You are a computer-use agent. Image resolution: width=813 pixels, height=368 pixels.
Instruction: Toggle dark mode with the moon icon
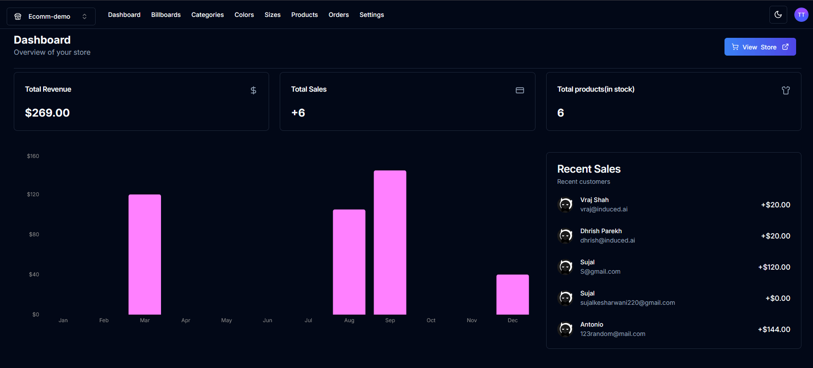click(x=778, y=15)
